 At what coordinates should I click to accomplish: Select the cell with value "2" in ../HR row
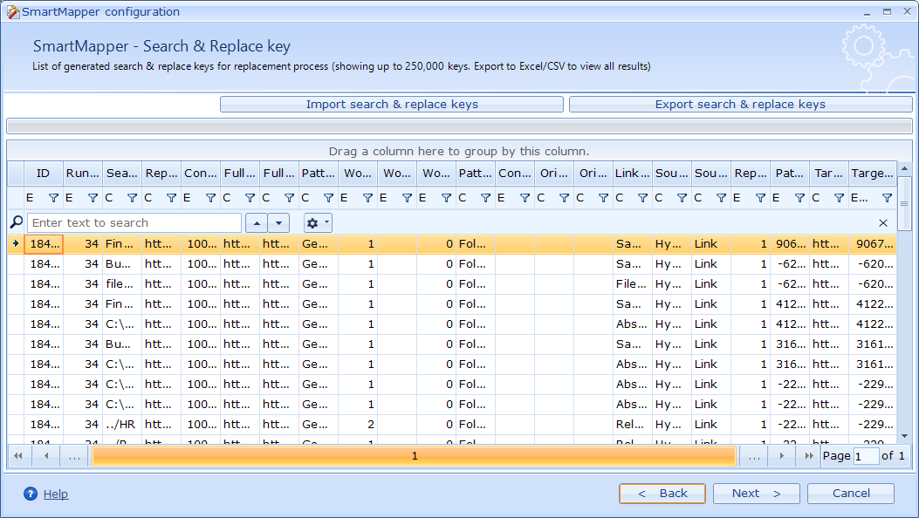[x=358, y=425]
